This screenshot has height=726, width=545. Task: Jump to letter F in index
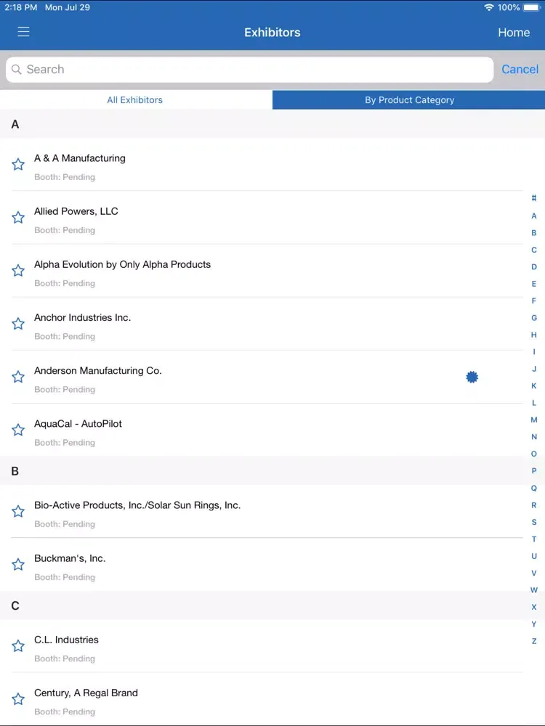coord(534,301)
